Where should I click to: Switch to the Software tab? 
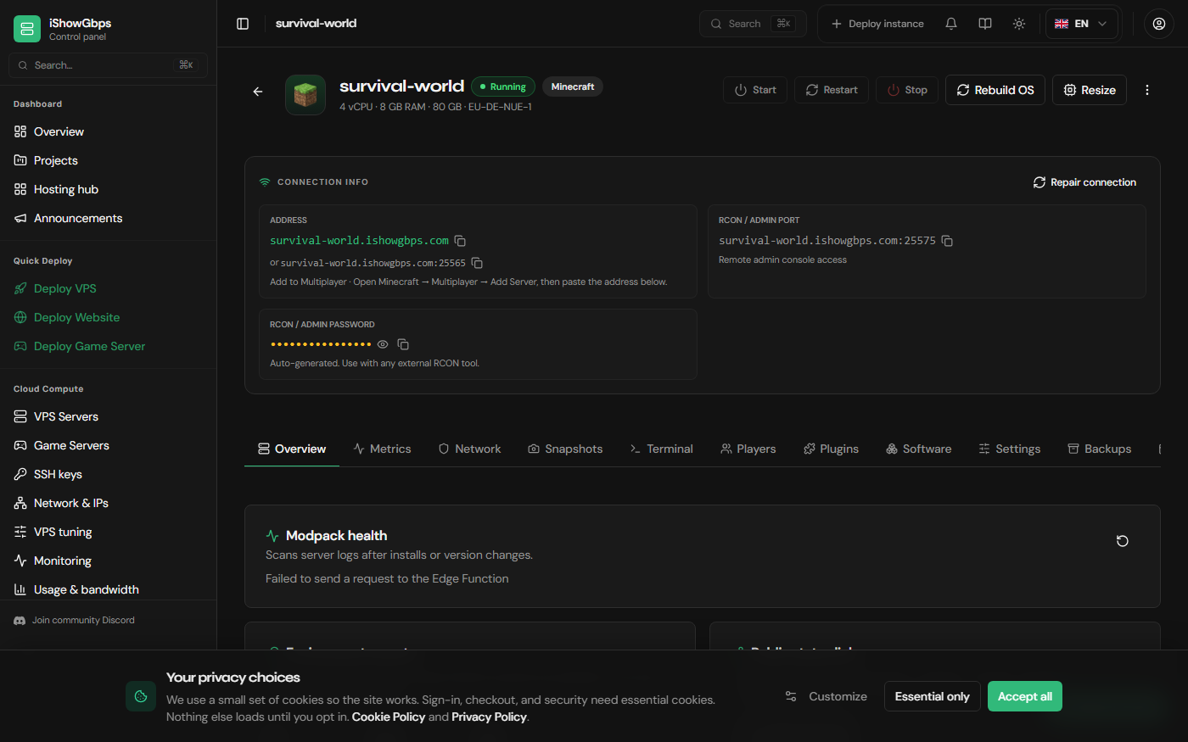click(918, 449)
